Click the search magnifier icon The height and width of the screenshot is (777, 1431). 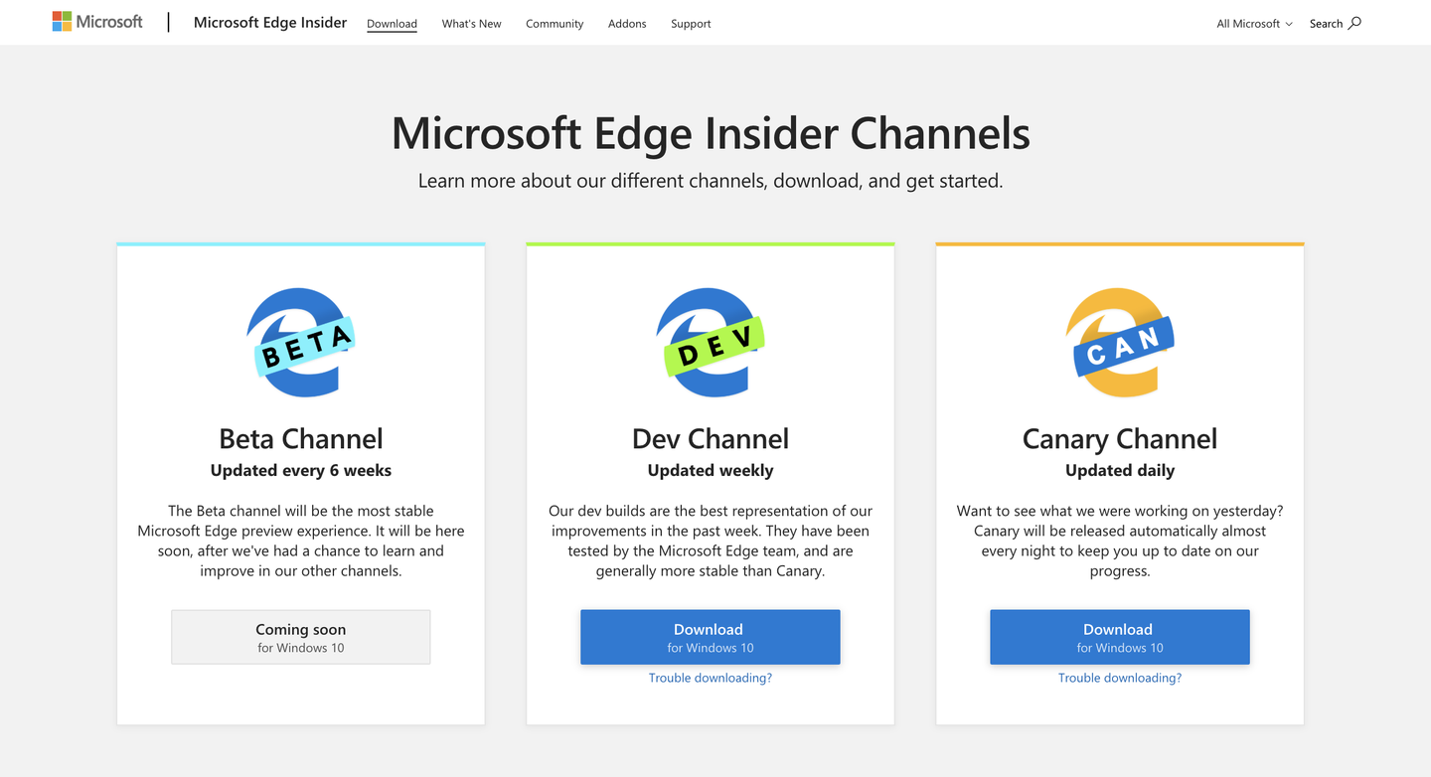(x=1354, y=23)
